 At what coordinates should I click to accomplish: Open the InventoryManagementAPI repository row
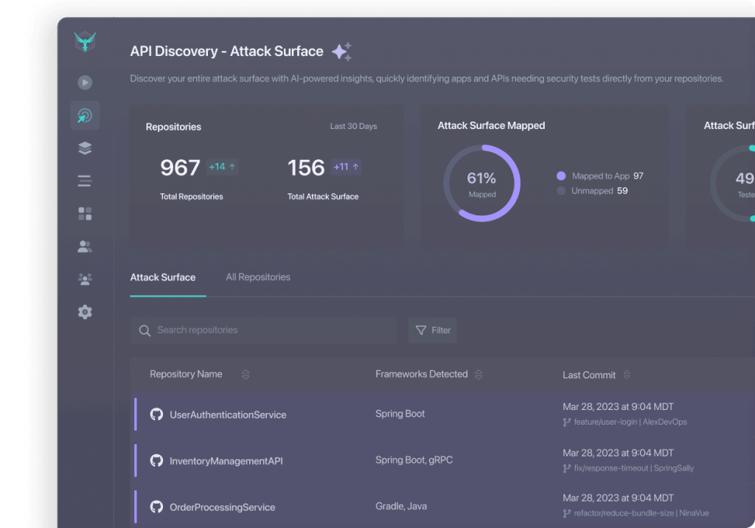click(226, 461)
